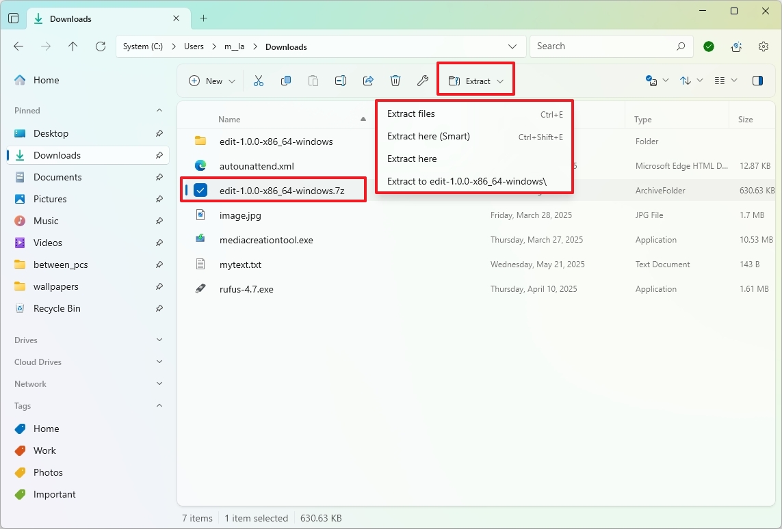Click the Share icon

click(x=368, y=80)
